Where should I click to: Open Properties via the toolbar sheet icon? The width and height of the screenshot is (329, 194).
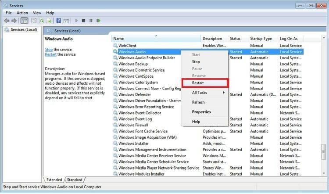coord(34,21)
